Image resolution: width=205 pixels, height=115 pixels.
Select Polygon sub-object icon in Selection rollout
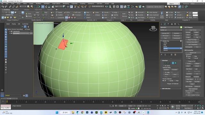(173, 63)
